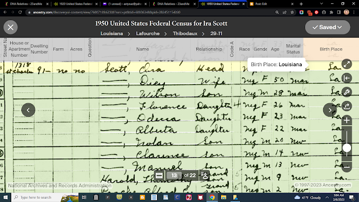
Task: Select the Dwelling Number column header
Action: pos(39,49)
